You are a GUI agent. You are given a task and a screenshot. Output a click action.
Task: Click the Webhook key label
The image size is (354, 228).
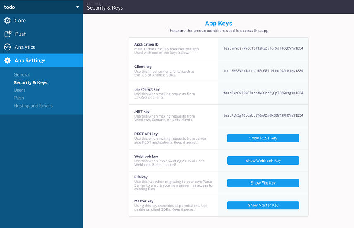(146, 156)
